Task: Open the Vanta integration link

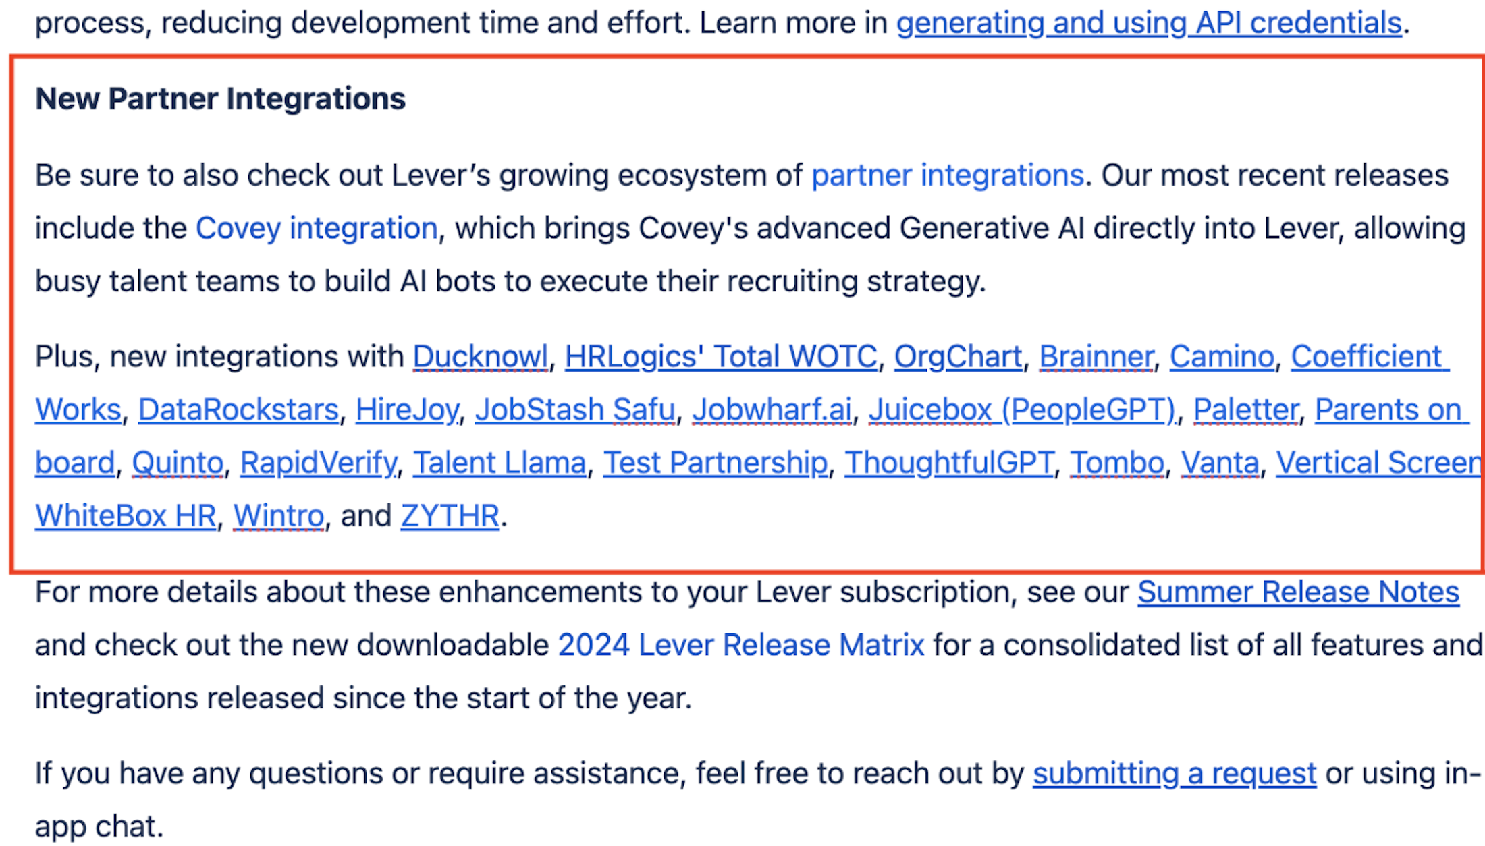Action: tap(1220, 463)
